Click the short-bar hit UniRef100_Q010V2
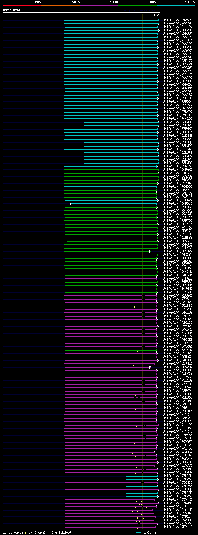Viewport: 198px width, 535px height. 178,251
